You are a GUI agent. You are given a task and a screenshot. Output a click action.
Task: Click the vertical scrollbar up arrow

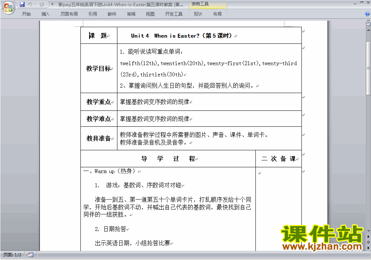tap(368, 30)
